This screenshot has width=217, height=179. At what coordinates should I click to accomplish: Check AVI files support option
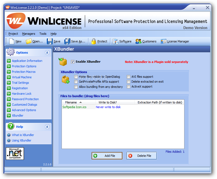click(128, 77)
